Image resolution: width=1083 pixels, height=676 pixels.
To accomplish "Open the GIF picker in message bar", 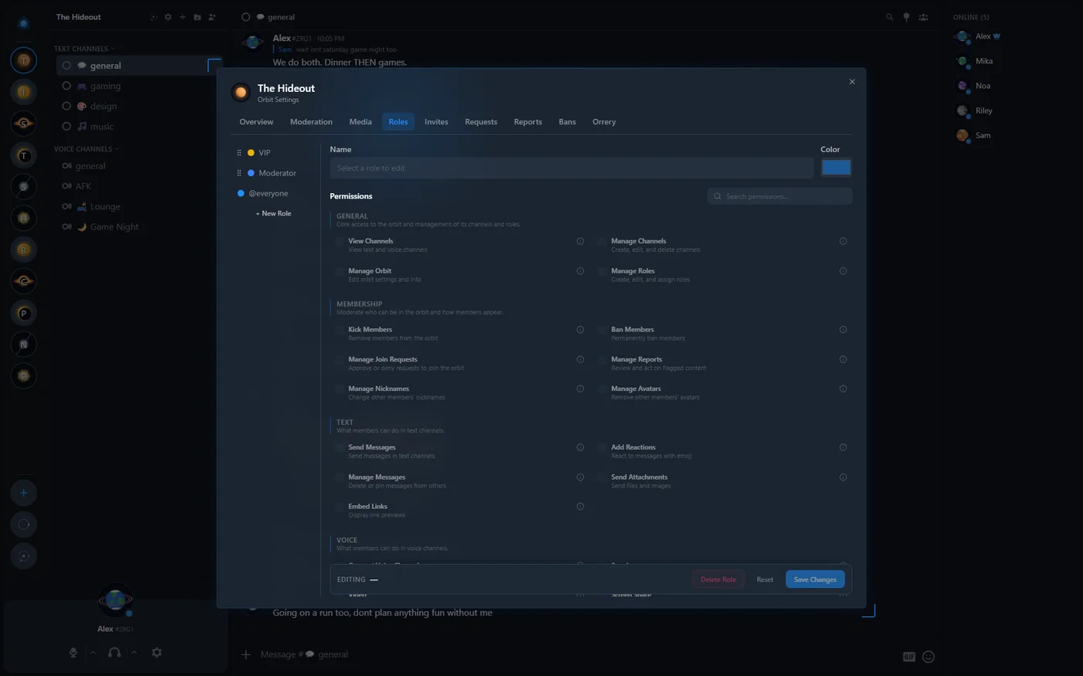I will click(909, 657).
